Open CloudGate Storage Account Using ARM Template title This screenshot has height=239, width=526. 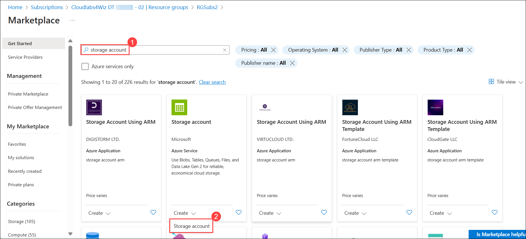point(462,125)
